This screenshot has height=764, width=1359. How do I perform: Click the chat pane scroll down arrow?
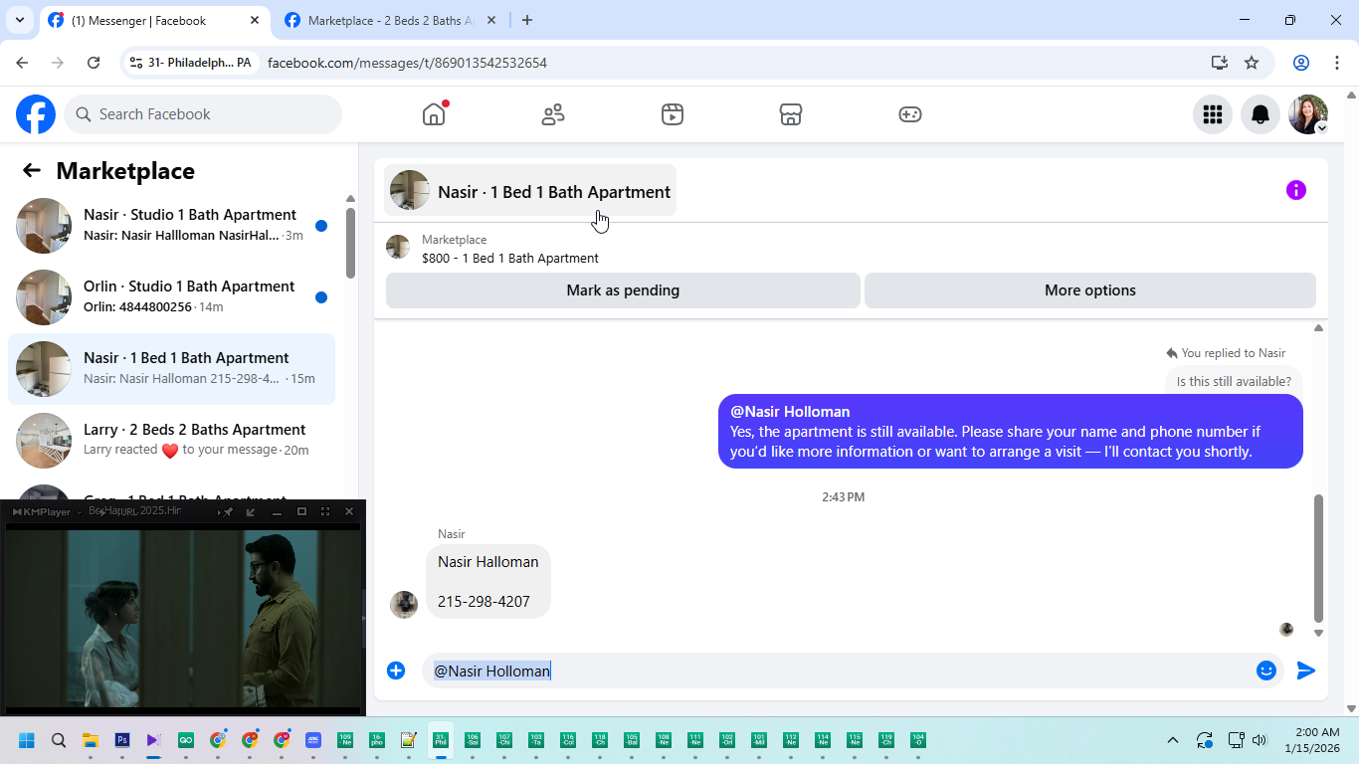pyautogui.click(x=1318, y=633)
